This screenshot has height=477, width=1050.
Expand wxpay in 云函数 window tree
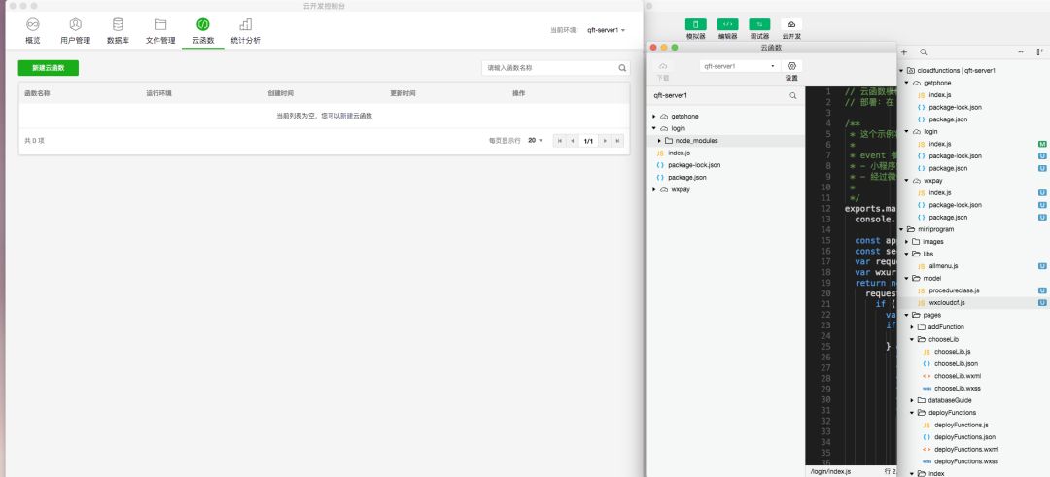[654, 190]
